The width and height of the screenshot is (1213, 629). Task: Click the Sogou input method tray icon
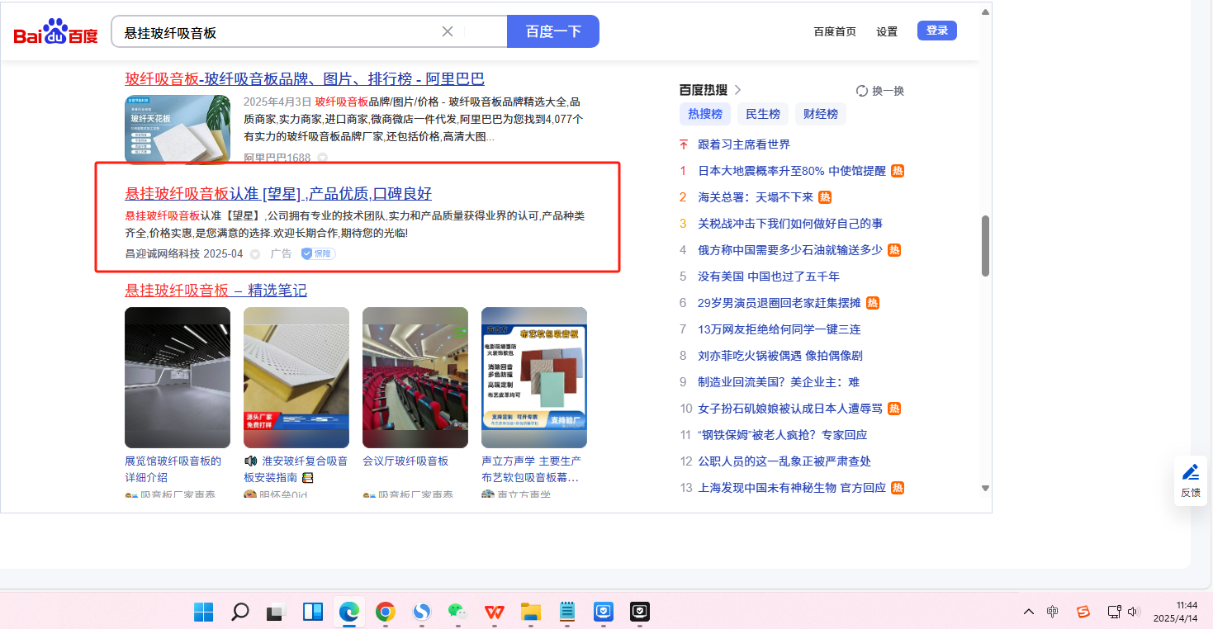coord(1083,612)
